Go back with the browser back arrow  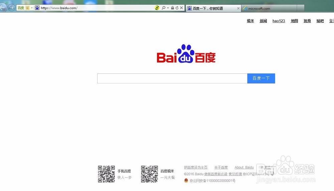pyautogui.click(x=3, y=8)
